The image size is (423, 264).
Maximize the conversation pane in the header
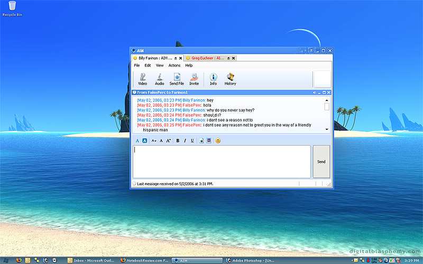pyautogui.click(x=324, y=92)
